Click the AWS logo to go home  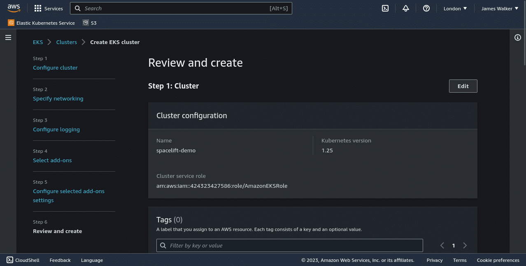(14, 8)
